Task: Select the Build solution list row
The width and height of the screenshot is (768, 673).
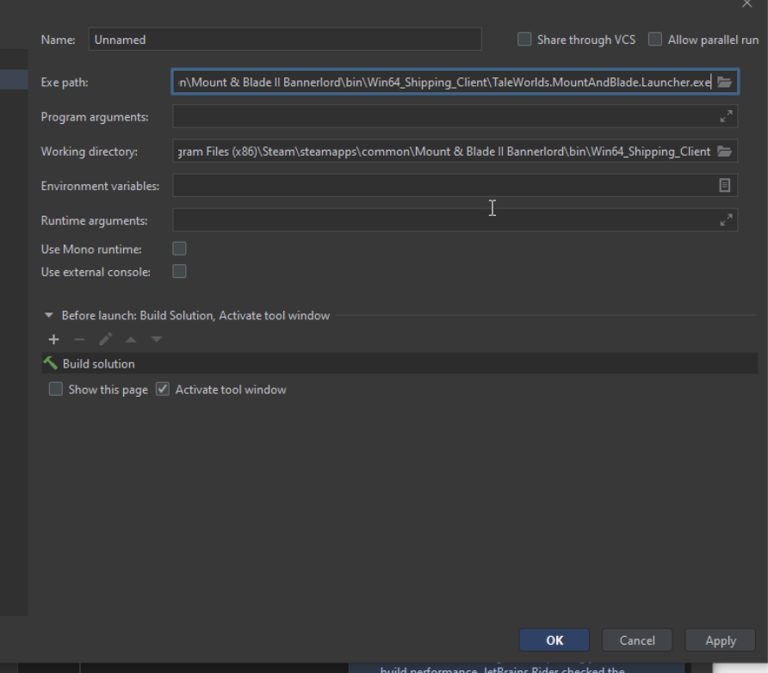Action: pos(399,364)
